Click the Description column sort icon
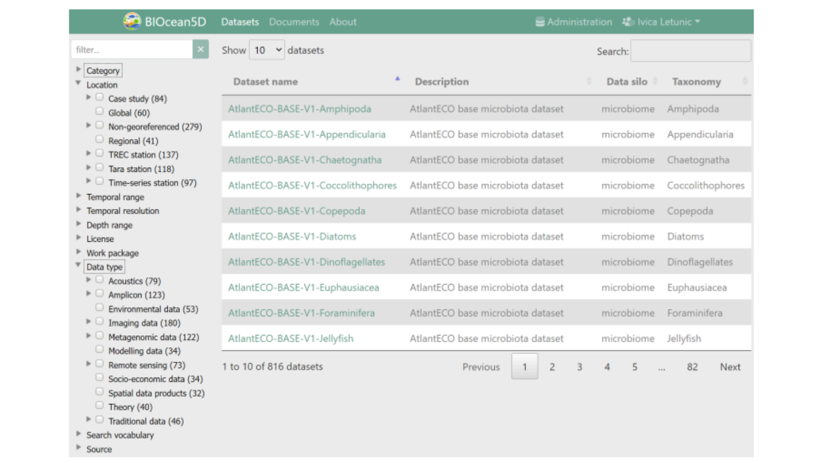The image size is (823, 463). (589, 81)
